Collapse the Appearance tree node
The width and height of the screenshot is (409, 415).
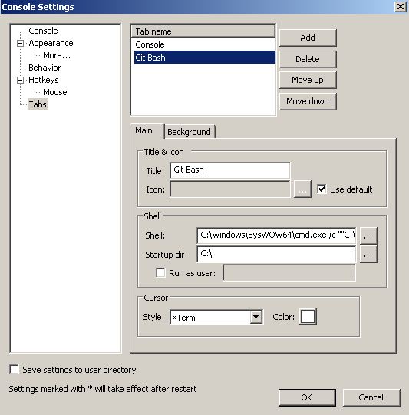(21, 43)
